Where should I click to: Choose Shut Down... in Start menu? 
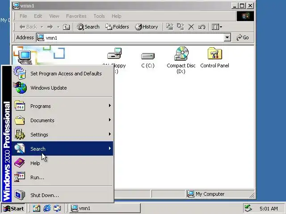click(63, 195)
